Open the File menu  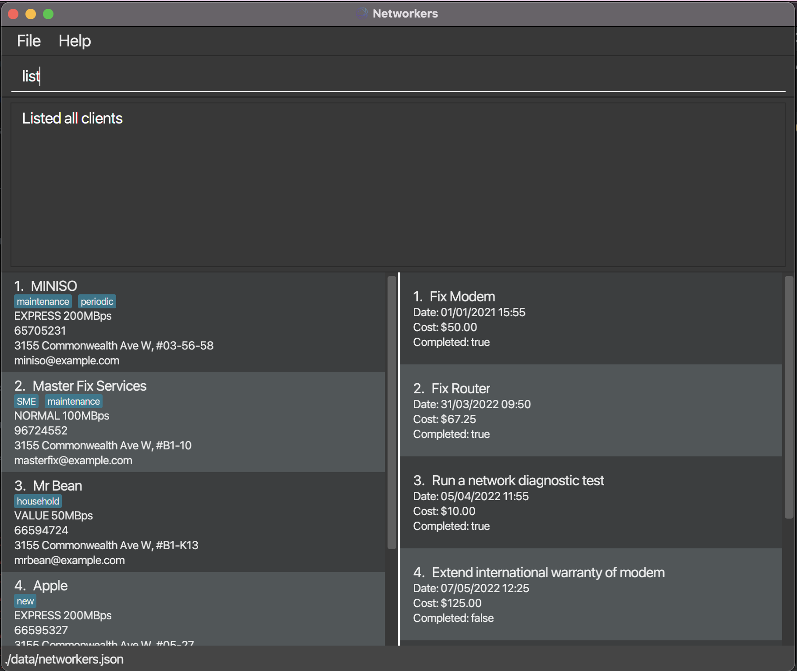(28, 41)
